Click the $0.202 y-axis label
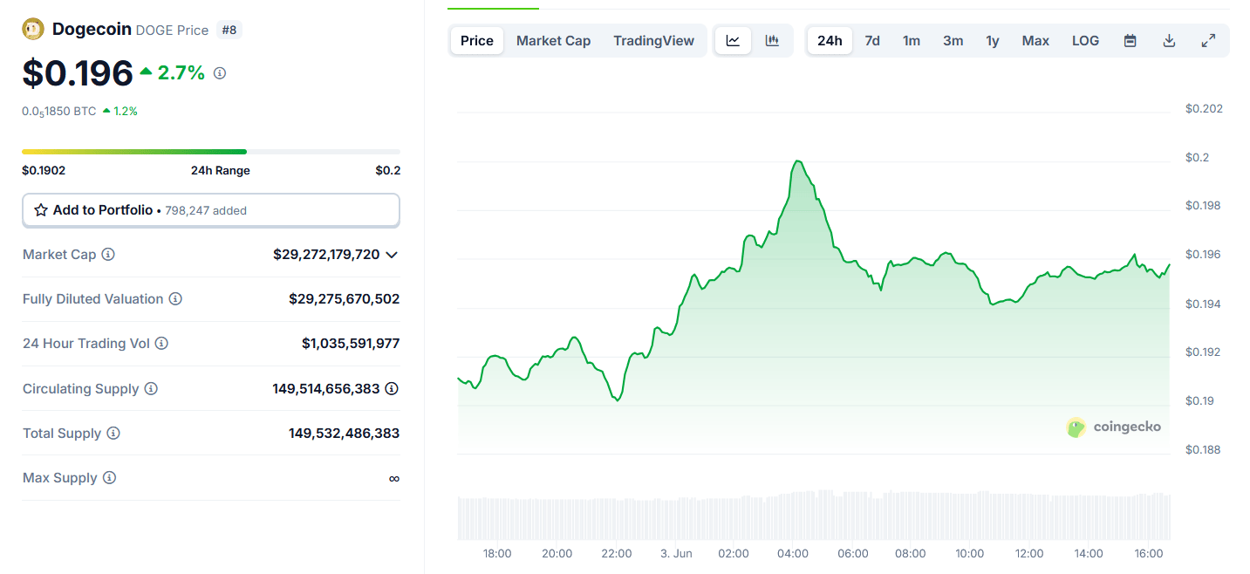The height and width of the screenshot is (574, 1250). click(x=1204, y=109)
